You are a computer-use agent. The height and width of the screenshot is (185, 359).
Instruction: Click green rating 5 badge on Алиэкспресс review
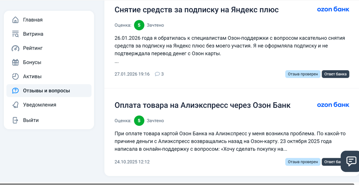(x=139, y=121)
